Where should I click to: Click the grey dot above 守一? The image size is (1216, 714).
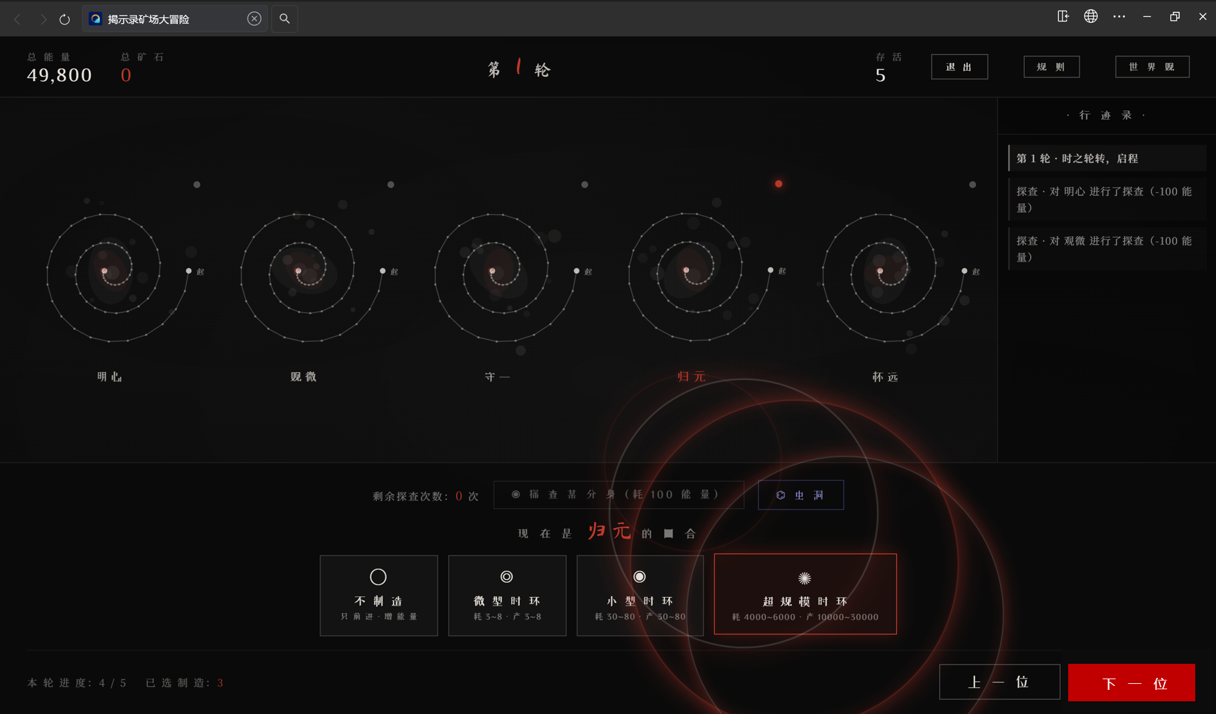click(585, 185)
